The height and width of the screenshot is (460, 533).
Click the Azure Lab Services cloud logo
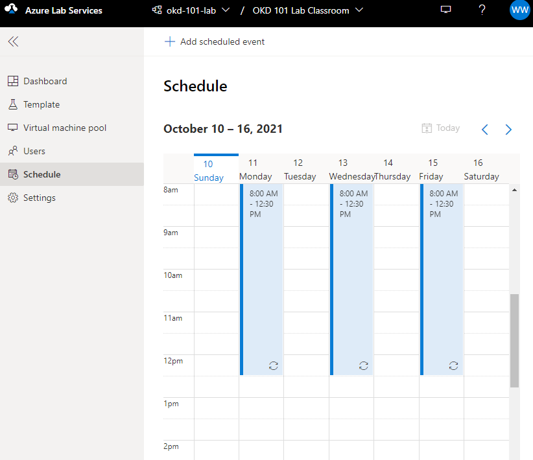click(11, 9)
